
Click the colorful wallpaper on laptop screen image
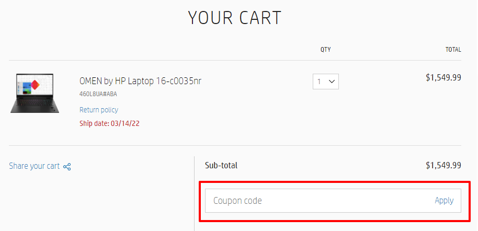click(31, 86)
